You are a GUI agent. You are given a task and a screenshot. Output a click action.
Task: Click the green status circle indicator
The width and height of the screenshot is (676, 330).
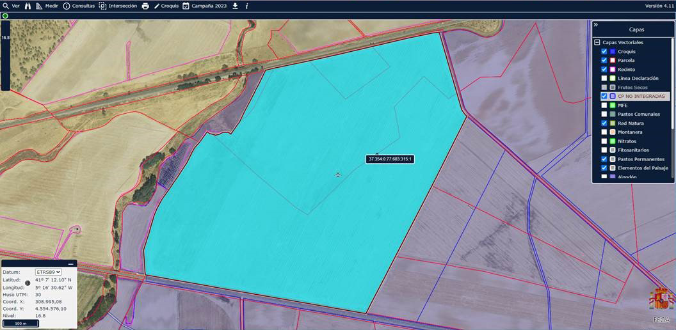pyautogui.click(x=5, y=15)
